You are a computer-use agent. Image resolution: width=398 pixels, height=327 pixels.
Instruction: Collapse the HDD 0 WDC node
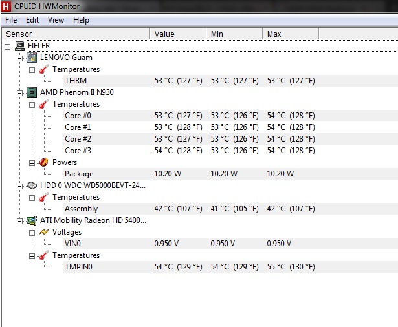19,186
